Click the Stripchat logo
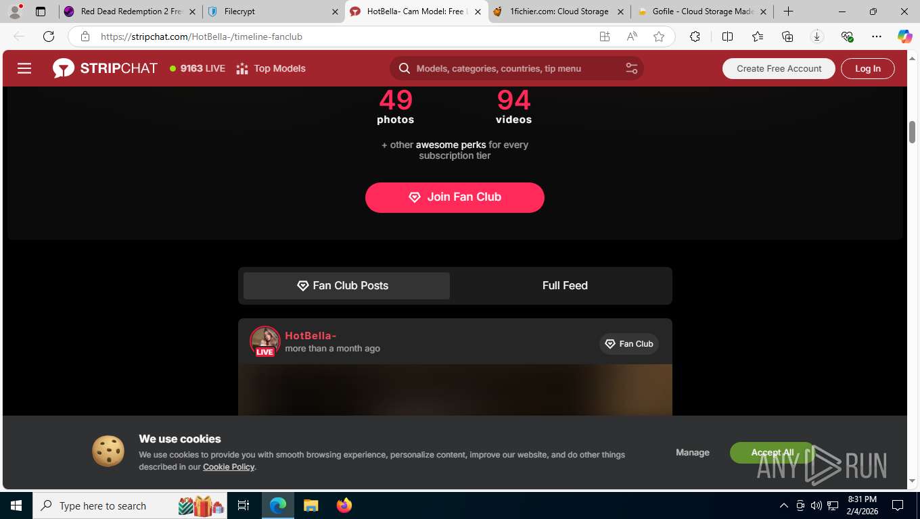Screen dimensions: 920x519 (x=105, y=68)
